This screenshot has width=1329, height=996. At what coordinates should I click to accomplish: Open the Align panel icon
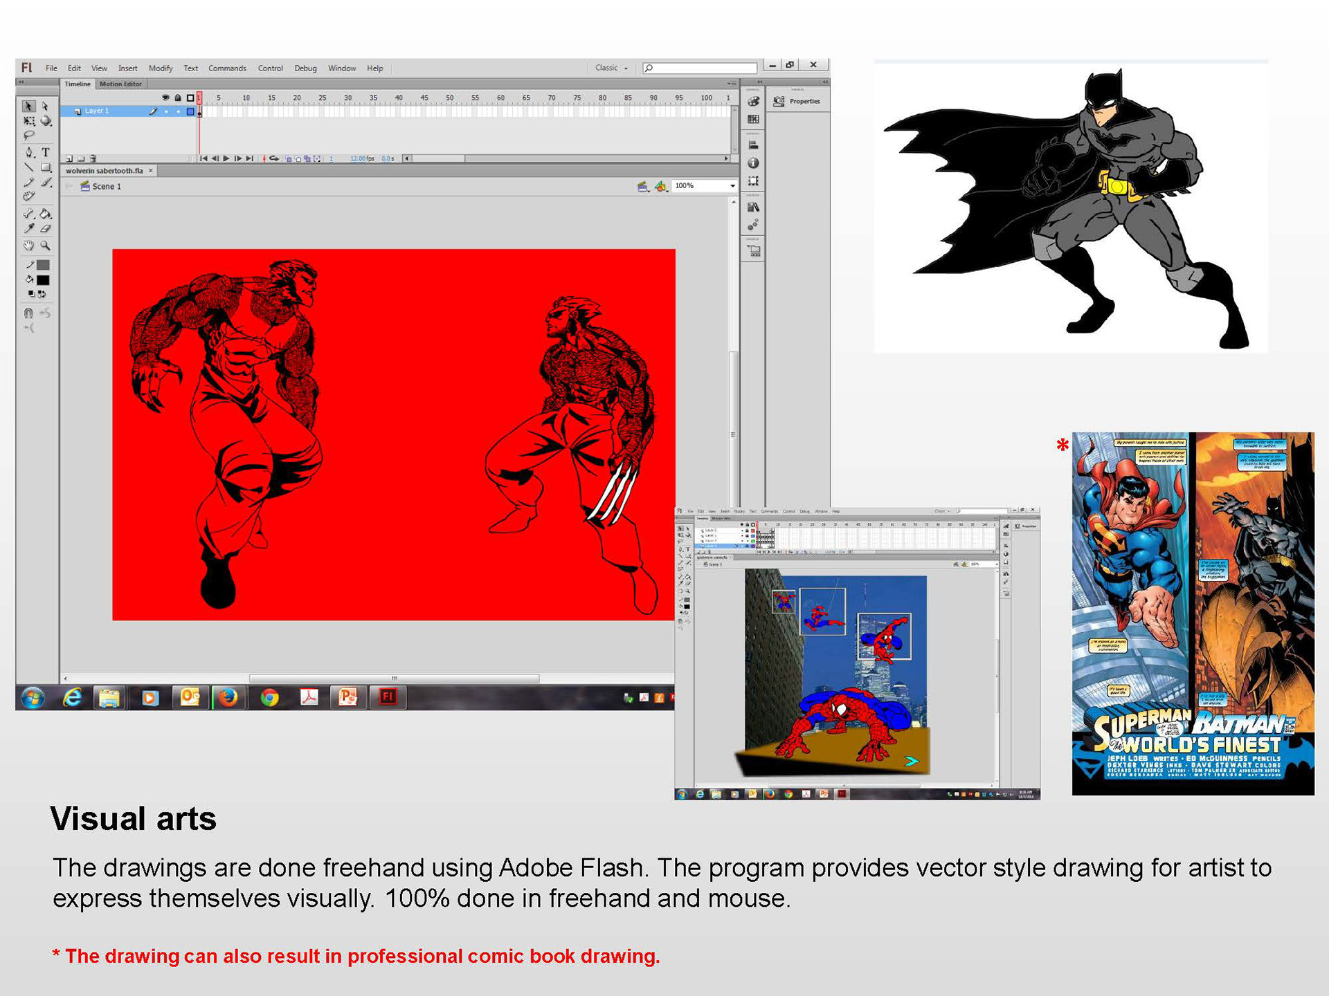tap(753, 145)
